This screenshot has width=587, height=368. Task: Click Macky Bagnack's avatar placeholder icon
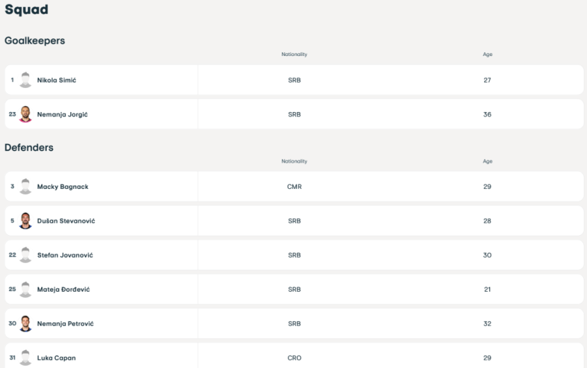click(x=25, y=187)
